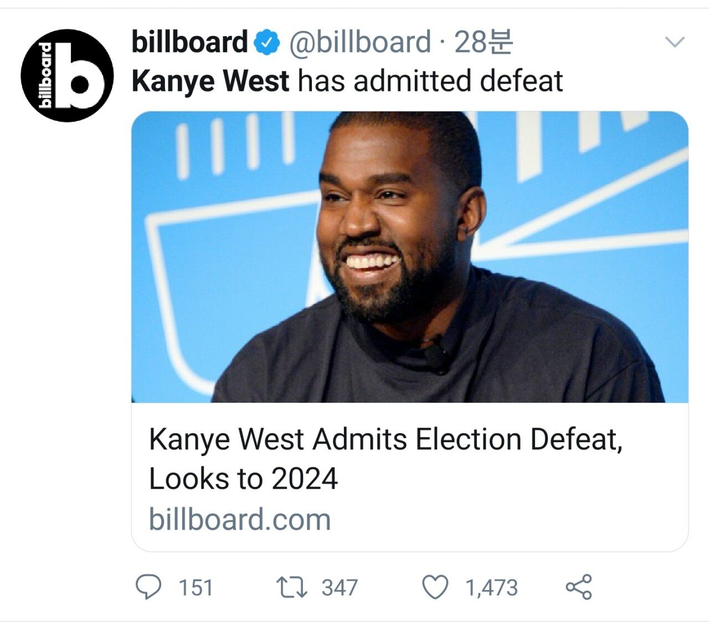Click bold "Kanye West" in tweet text
The width and height of the screenshot is (709, 626).
(x=210, y=81)
